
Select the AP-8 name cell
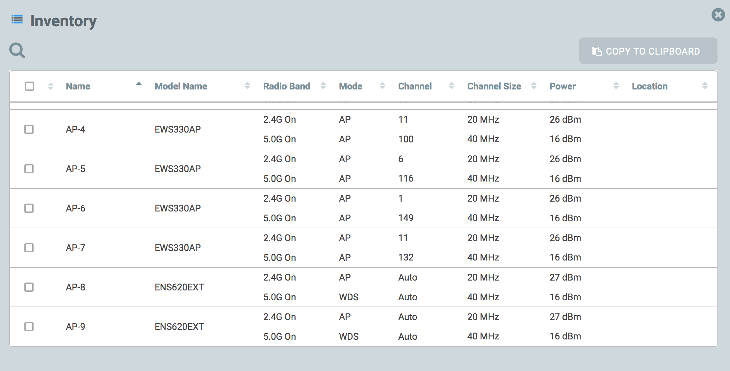[x=75, y=287]
